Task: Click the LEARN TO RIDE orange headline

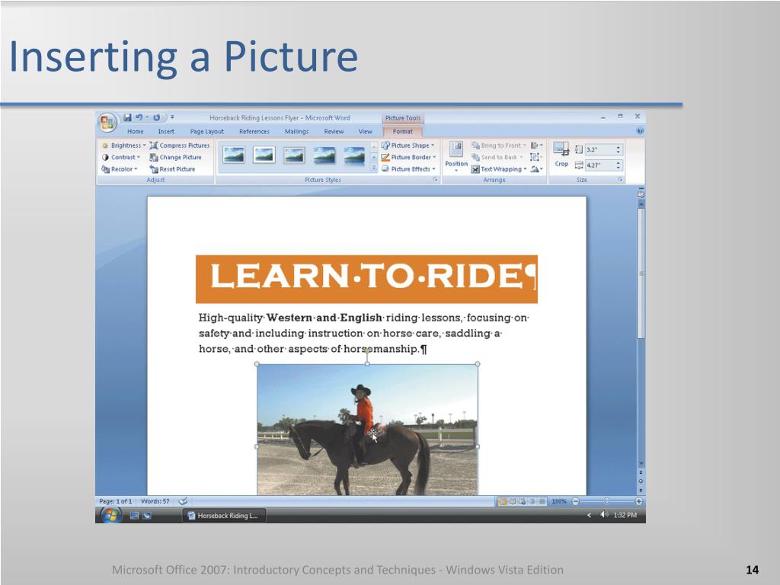Action: (366, 279)
